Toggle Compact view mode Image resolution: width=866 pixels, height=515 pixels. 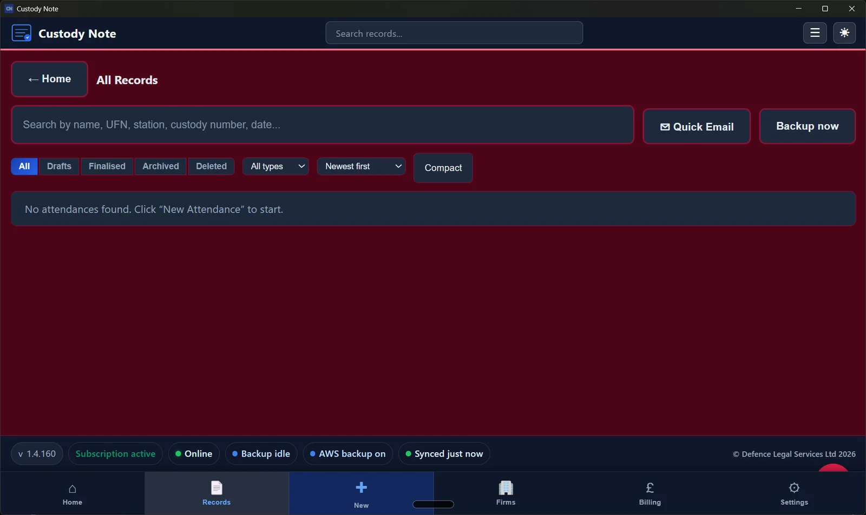443,168
